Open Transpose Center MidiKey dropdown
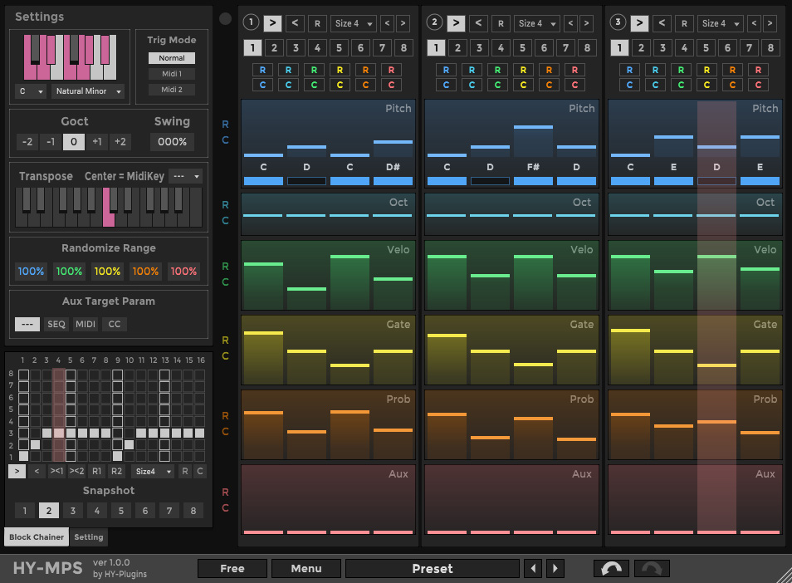792x583 pixels. (x=185, y=176)
